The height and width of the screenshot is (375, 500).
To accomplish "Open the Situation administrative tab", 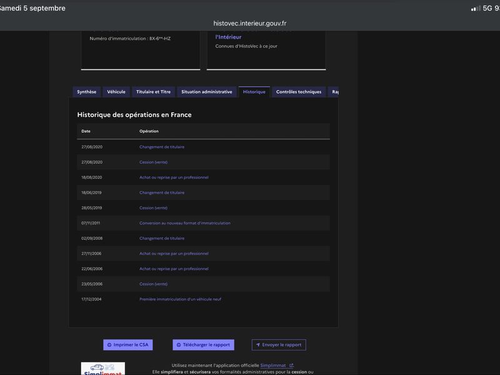I will [x=207, y=92].
